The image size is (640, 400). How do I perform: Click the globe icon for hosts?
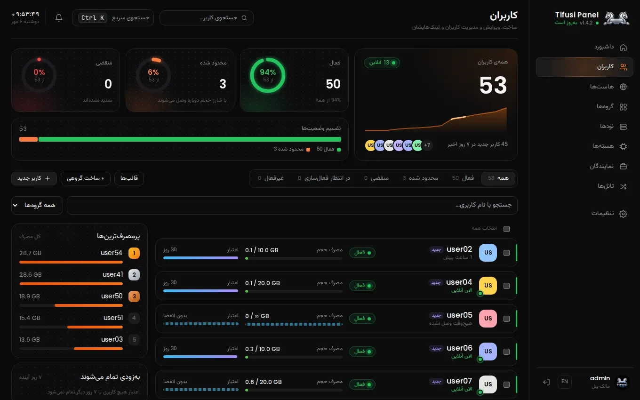click(x=623, y=87)
